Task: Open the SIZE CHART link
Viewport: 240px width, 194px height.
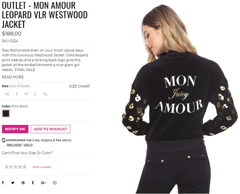Action: [x=79, y=86]
